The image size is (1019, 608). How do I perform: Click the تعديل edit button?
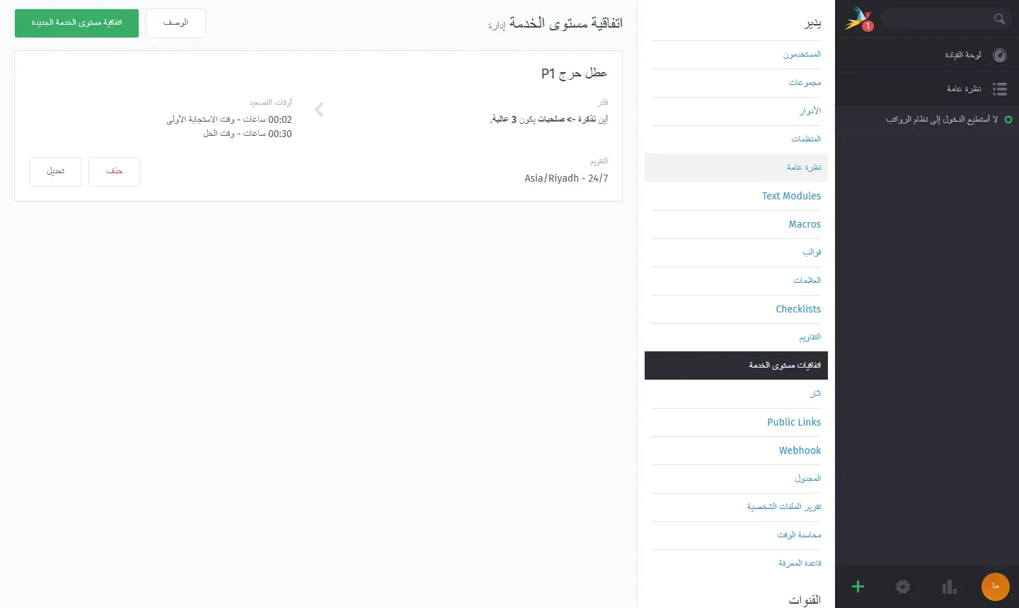[55, 172]
